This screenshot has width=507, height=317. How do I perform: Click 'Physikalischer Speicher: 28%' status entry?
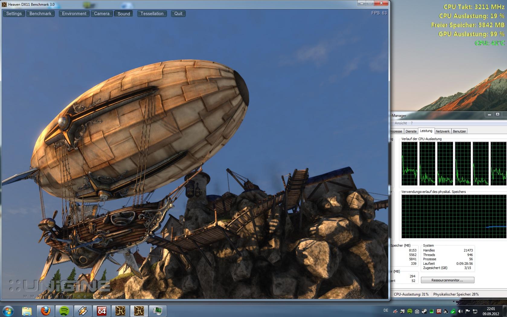(456, 294)
